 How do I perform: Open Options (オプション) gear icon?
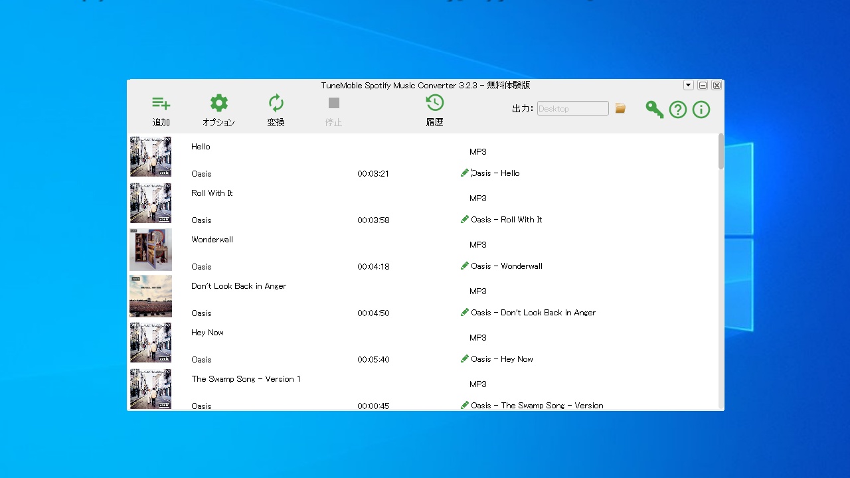[218, 103]
